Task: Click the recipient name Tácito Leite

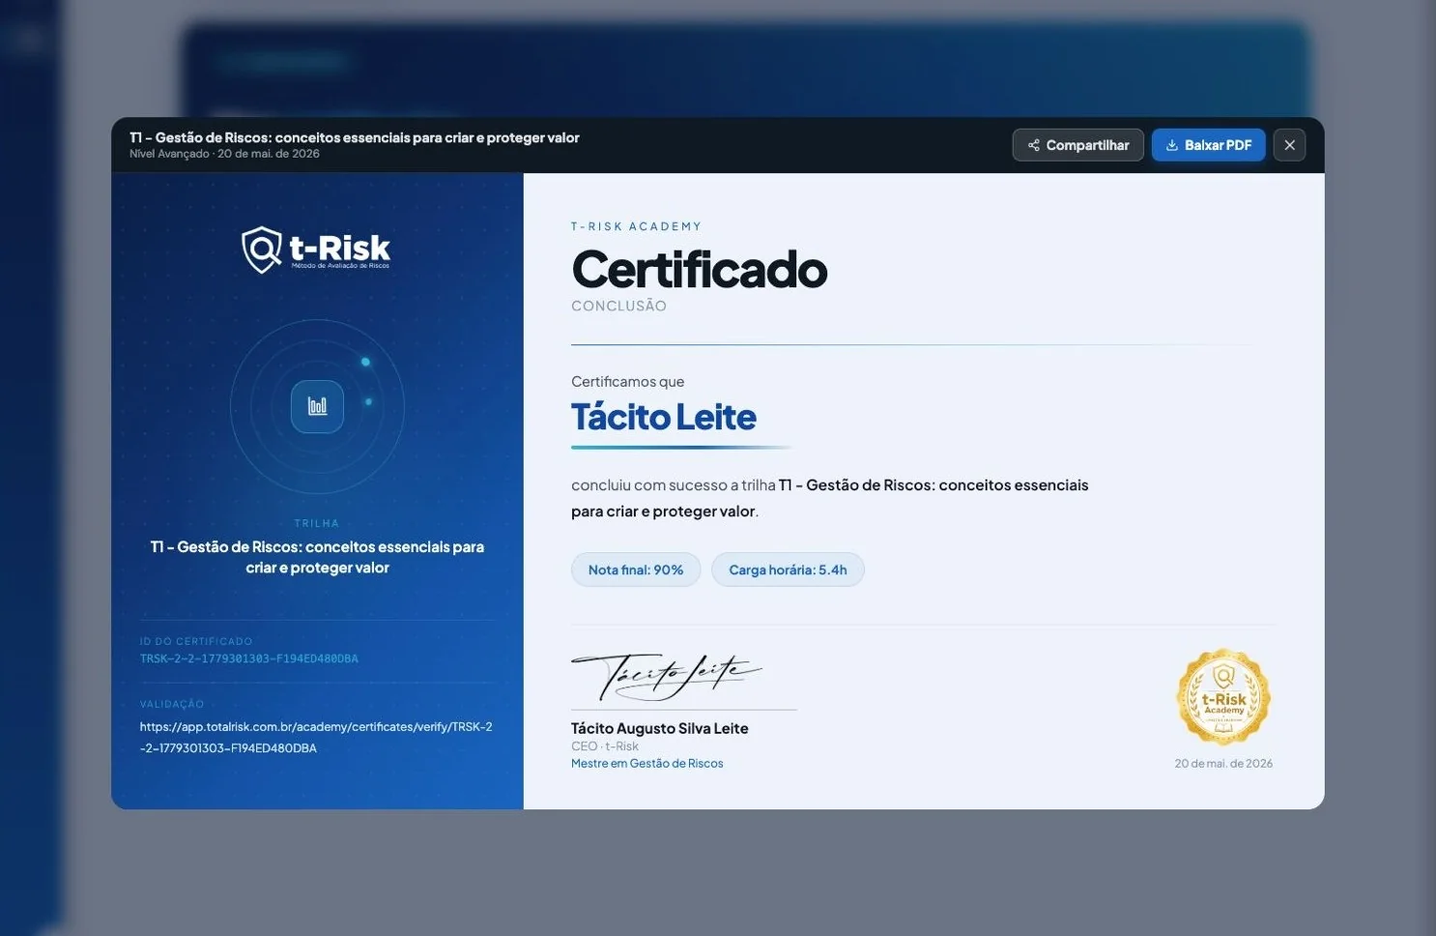Action: point(664,417)
